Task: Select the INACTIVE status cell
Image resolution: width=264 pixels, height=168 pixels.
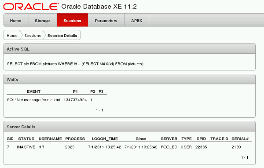Action: coord(26,147)
